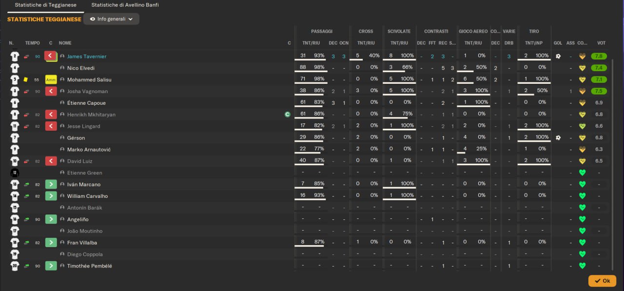
Task: Click James Tavernier's red substituted-off arrow
Action: [x=50, y=56]
